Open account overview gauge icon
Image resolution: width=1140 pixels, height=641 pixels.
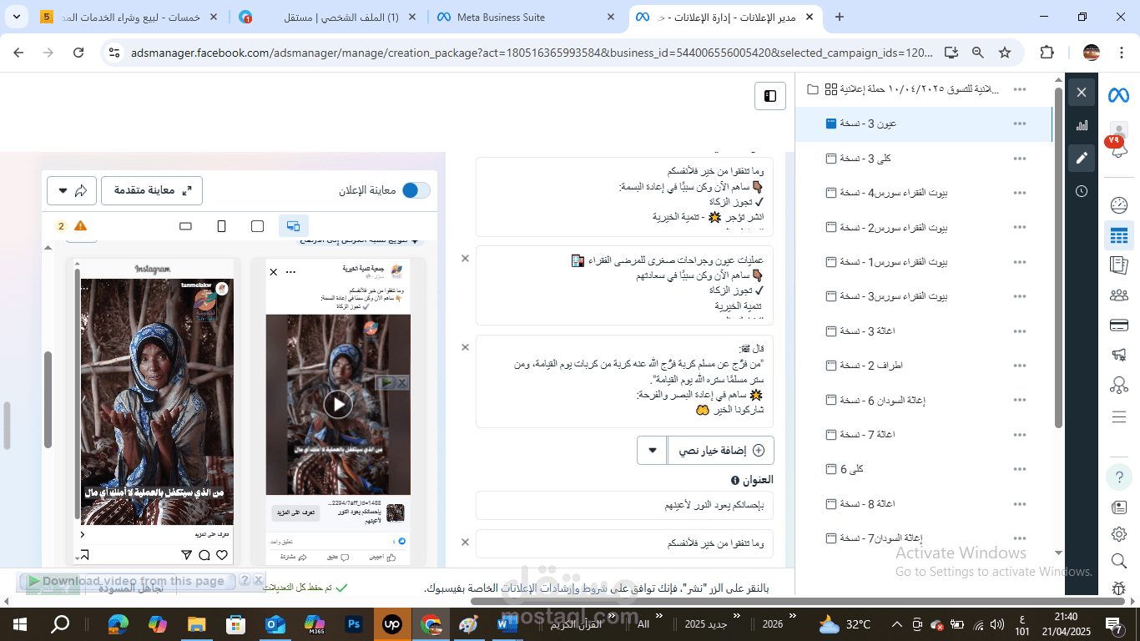click(1119, 205)
